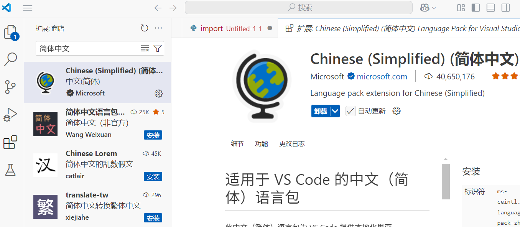520x227 pixels.
Task: Open the 细节 details tab
Action: pyautogui.click(x=237, y=144)
